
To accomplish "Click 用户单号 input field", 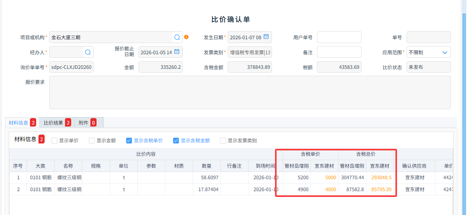I will tap(339, 37).
